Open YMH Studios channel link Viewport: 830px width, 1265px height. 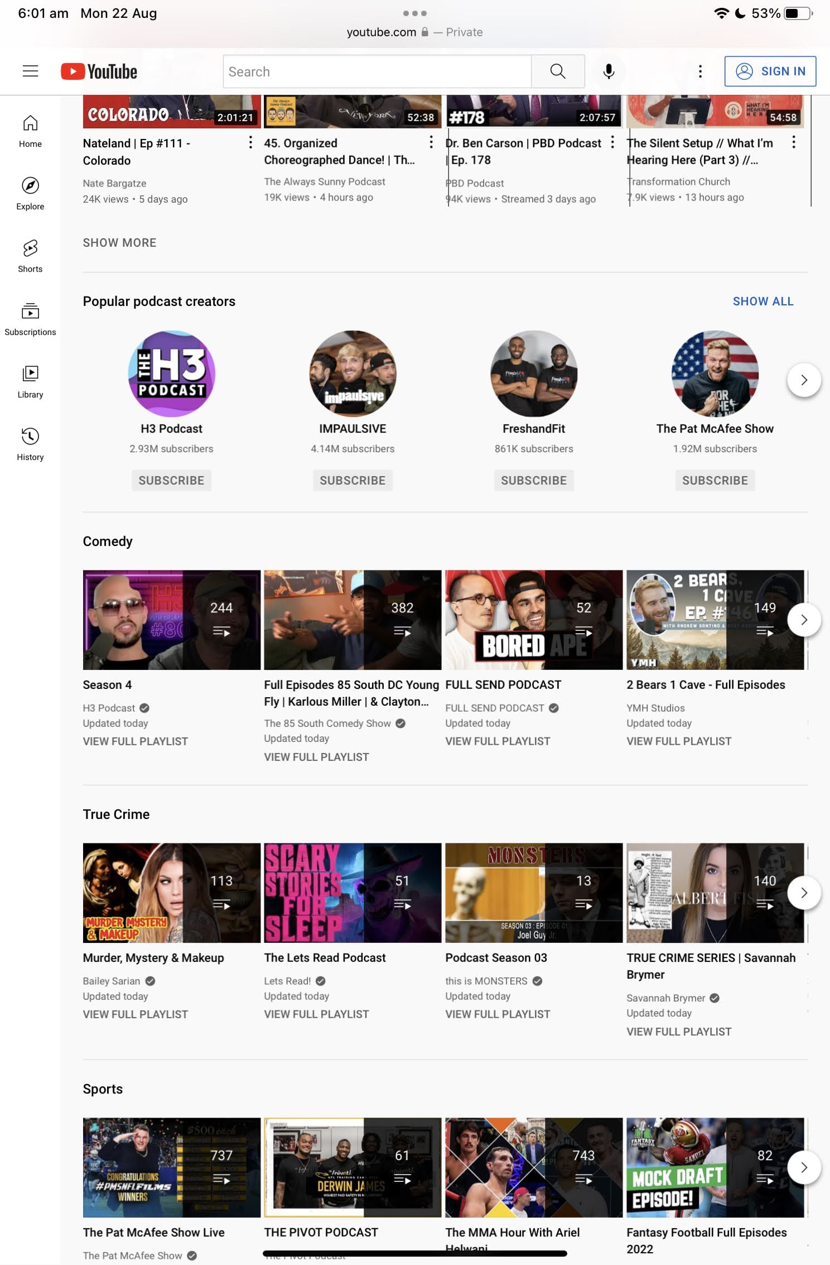655,708
